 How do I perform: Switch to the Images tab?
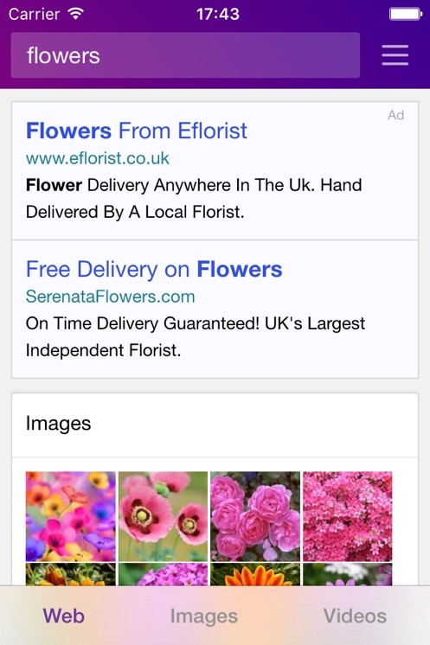click(x=204, y=616)
